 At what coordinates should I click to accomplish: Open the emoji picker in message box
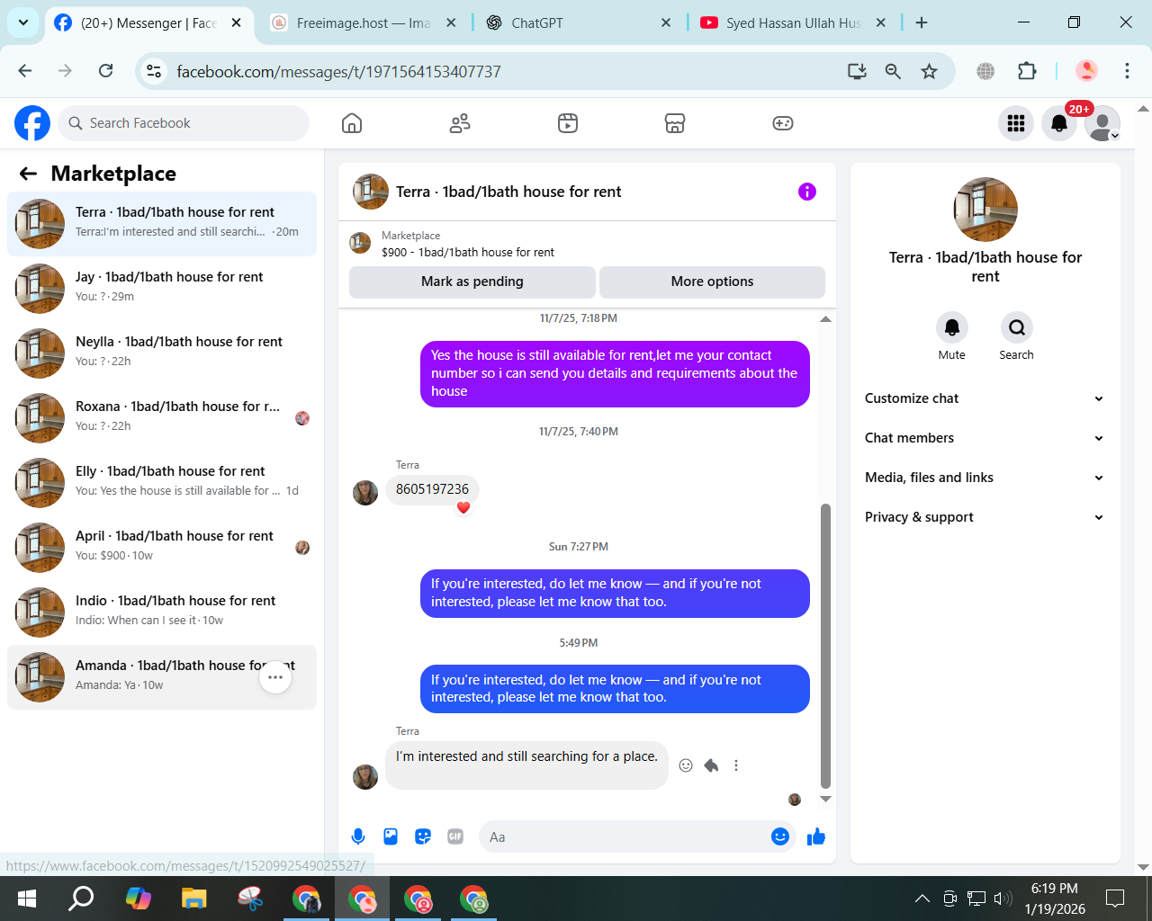click(780, 836)
